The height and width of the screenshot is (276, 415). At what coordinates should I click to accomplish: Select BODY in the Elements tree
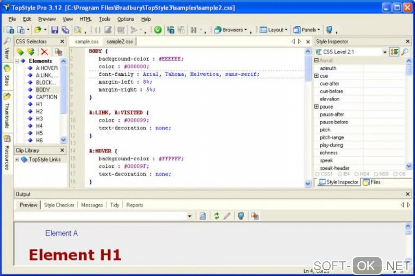tap(43, 90)
